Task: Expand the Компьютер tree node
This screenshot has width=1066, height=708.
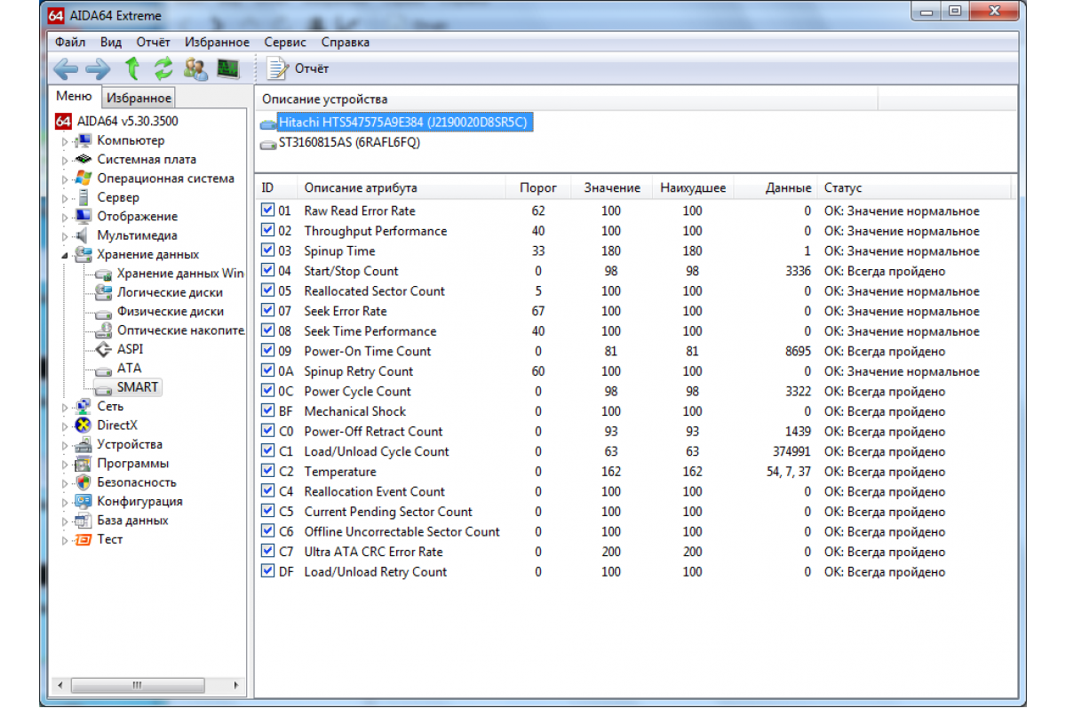Action: (x=64, y=141)
